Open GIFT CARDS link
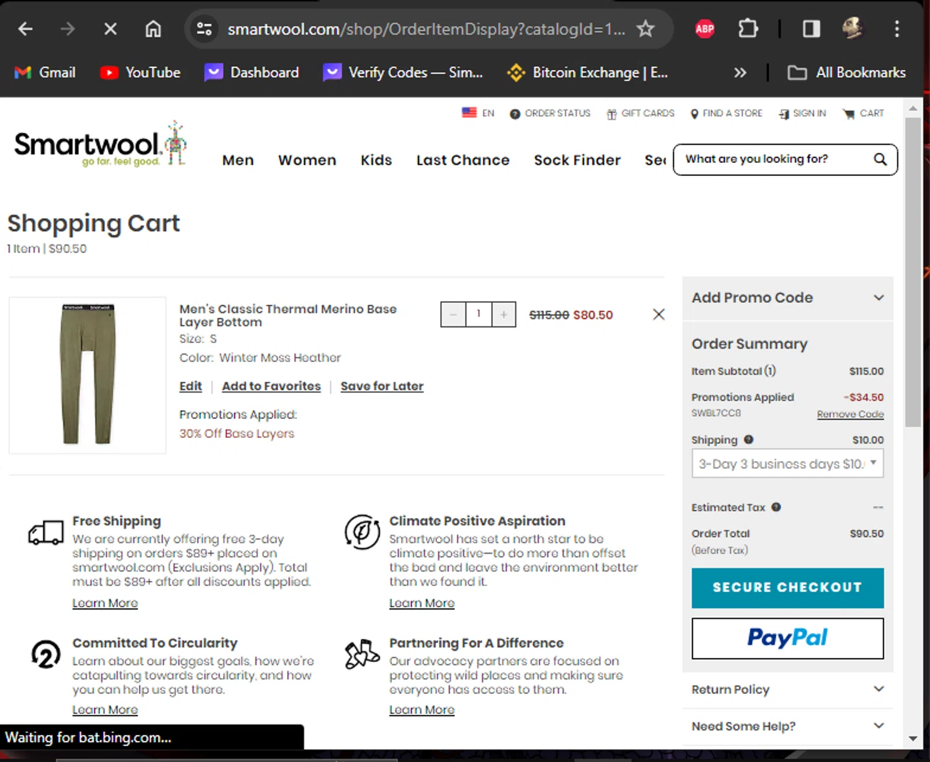930x762 pixels. tap(640, 113)
